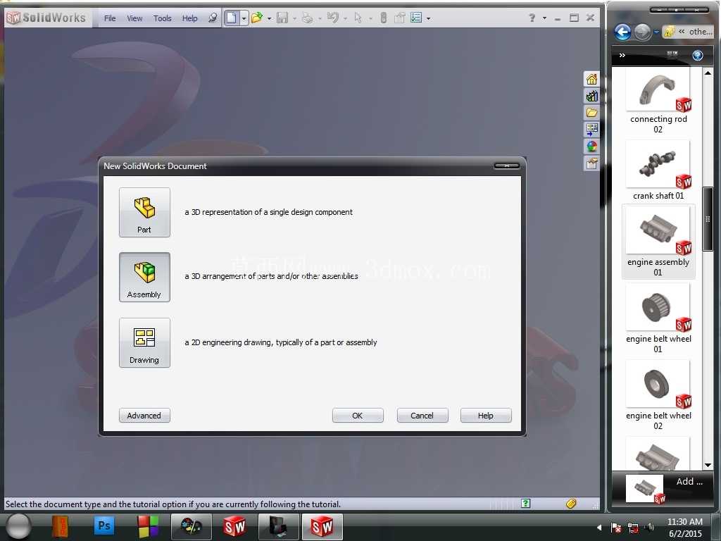This screenshot has height=541, width=721.
Task: Expand the Help question mark dropdown
Action: (x=544, y=18)
